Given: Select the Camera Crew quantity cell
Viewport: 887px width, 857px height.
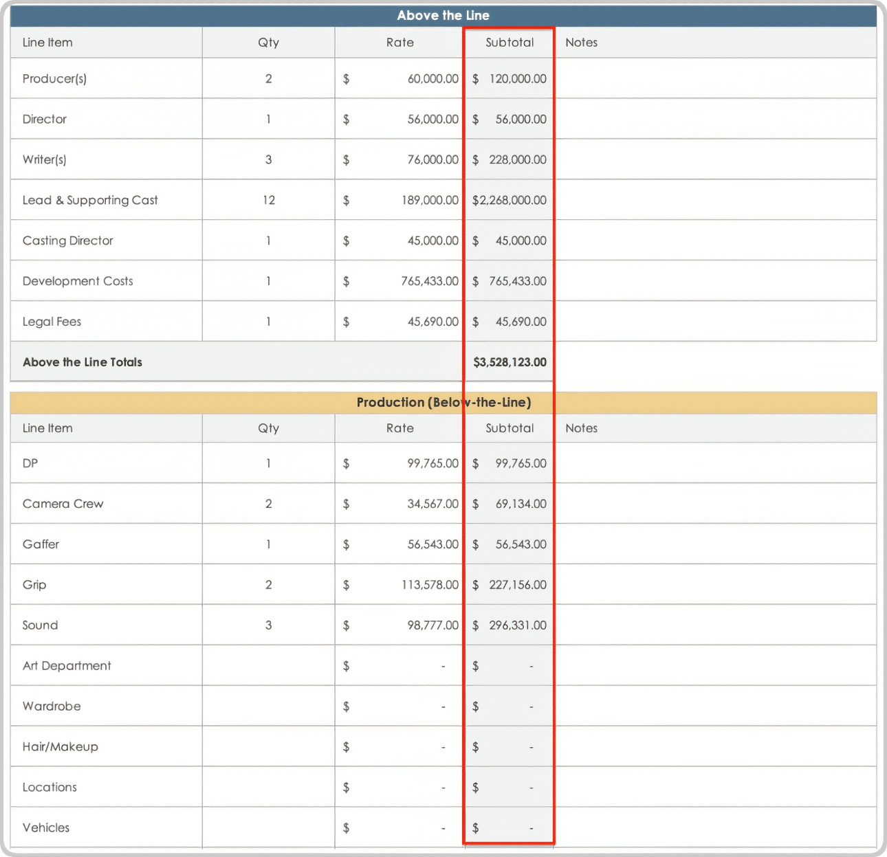Looking at the screenshot, I should pyautogui.click(x=268, y=504).
